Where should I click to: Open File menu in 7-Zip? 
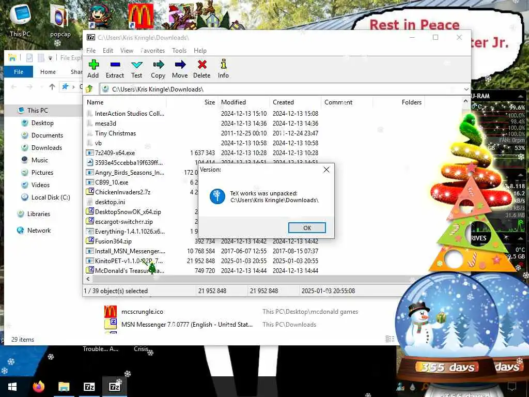pos(91,51)
